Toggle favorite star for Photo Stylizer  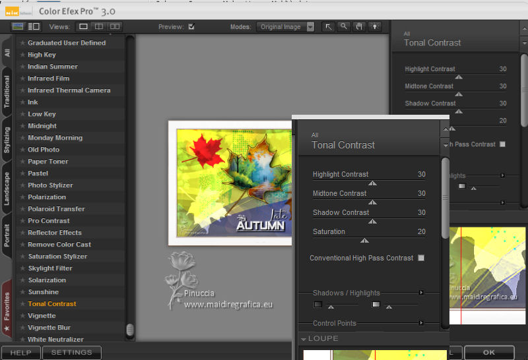coord(22,185)
